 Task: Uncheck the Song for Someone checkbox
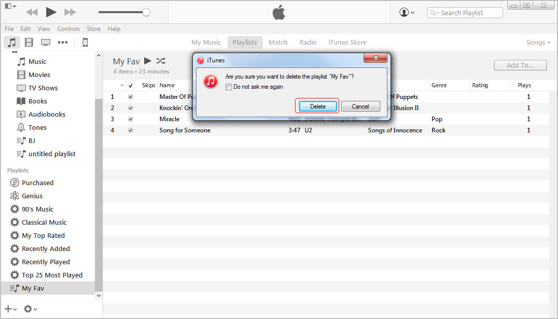(130, 130)
